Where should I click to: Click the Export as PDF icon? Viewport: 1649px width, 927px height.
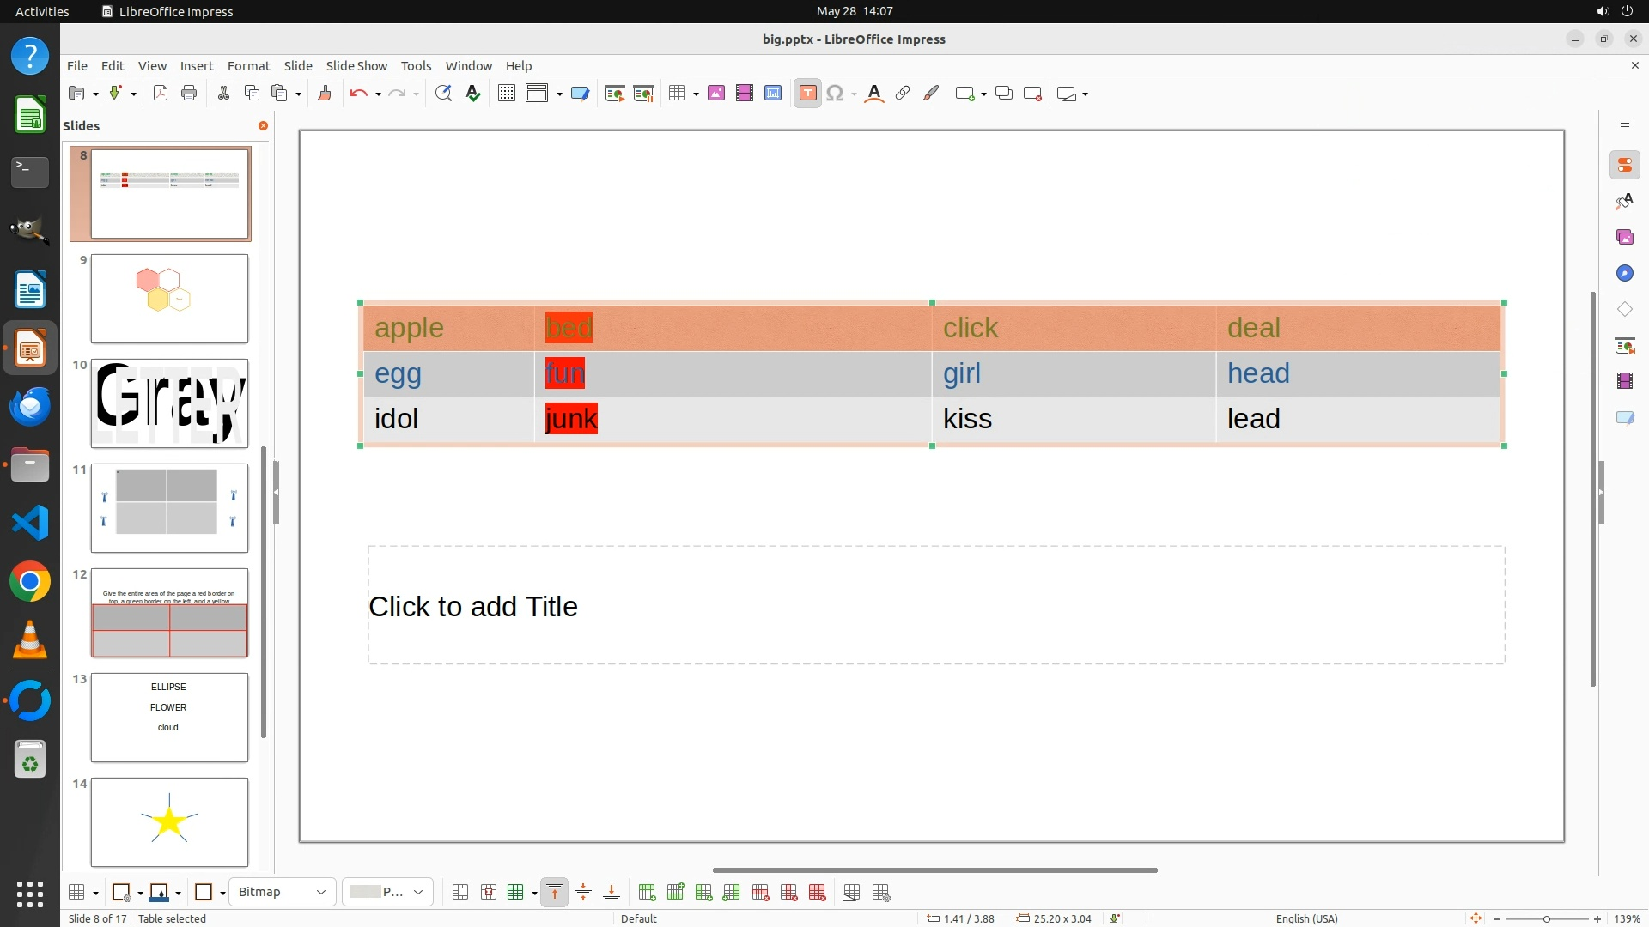pyautogui.click(x=161, y=94)
